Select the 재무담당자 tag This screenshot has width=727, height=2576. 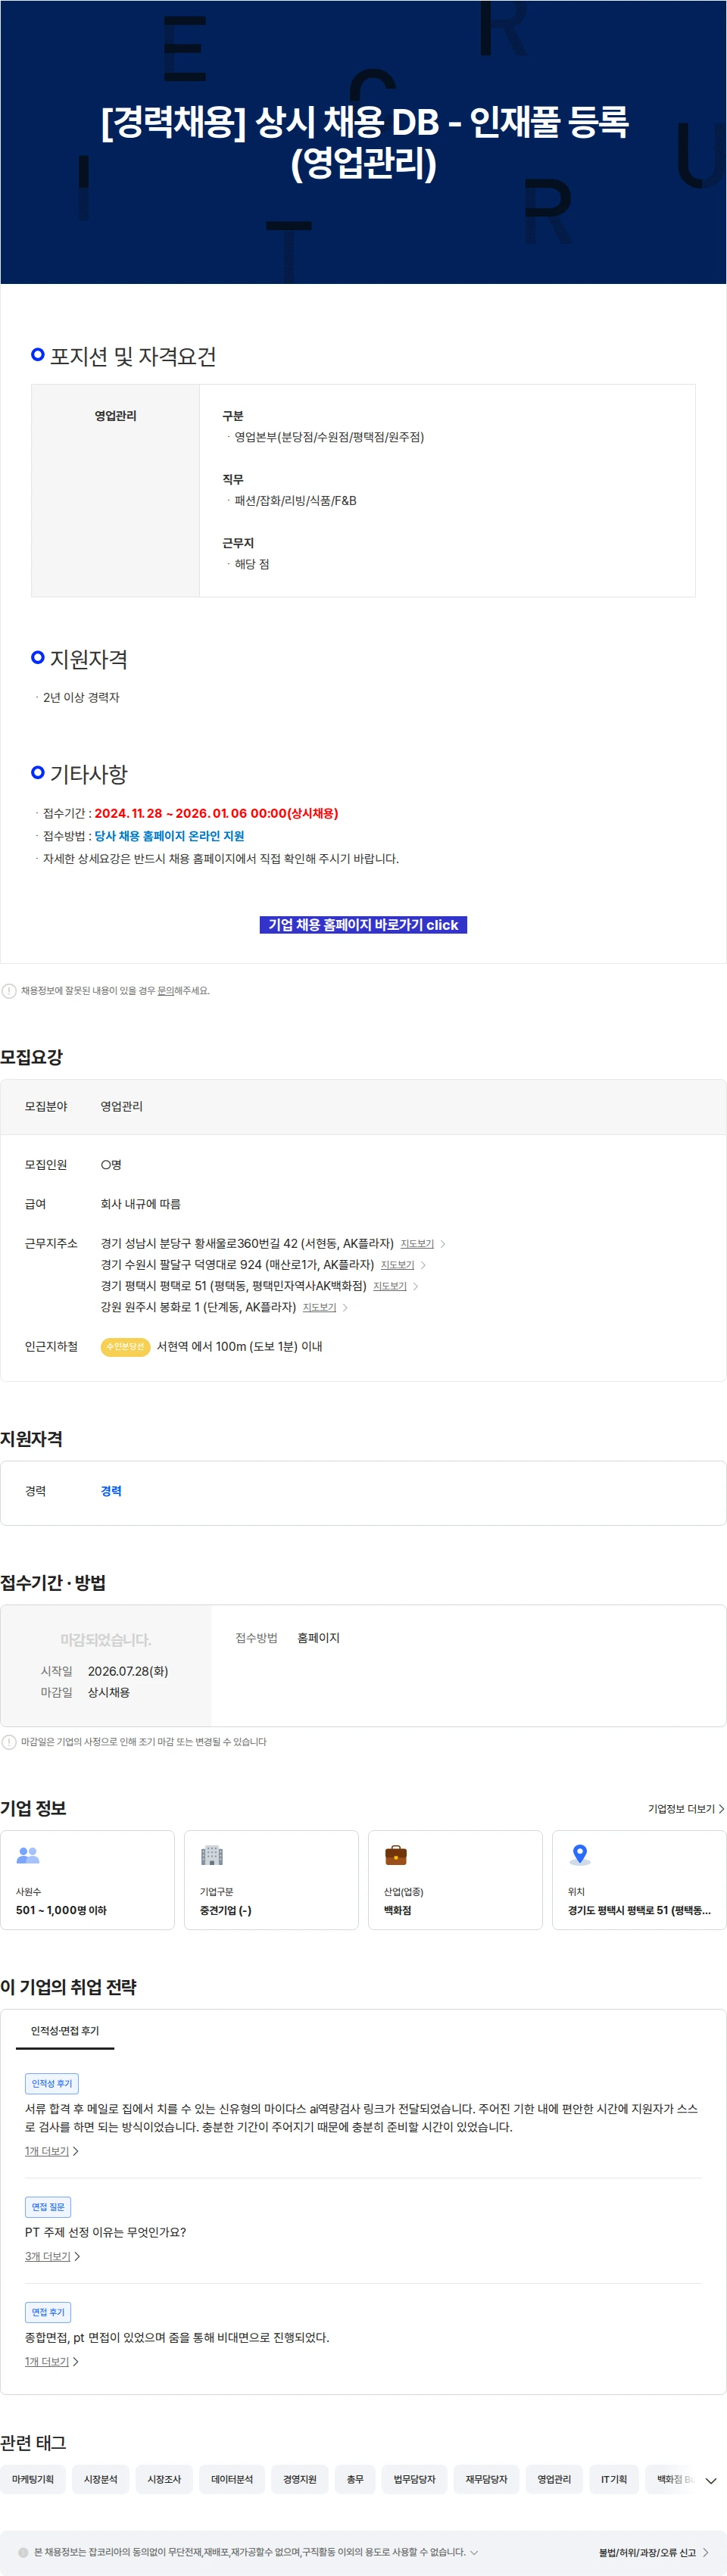[486, 2479]
